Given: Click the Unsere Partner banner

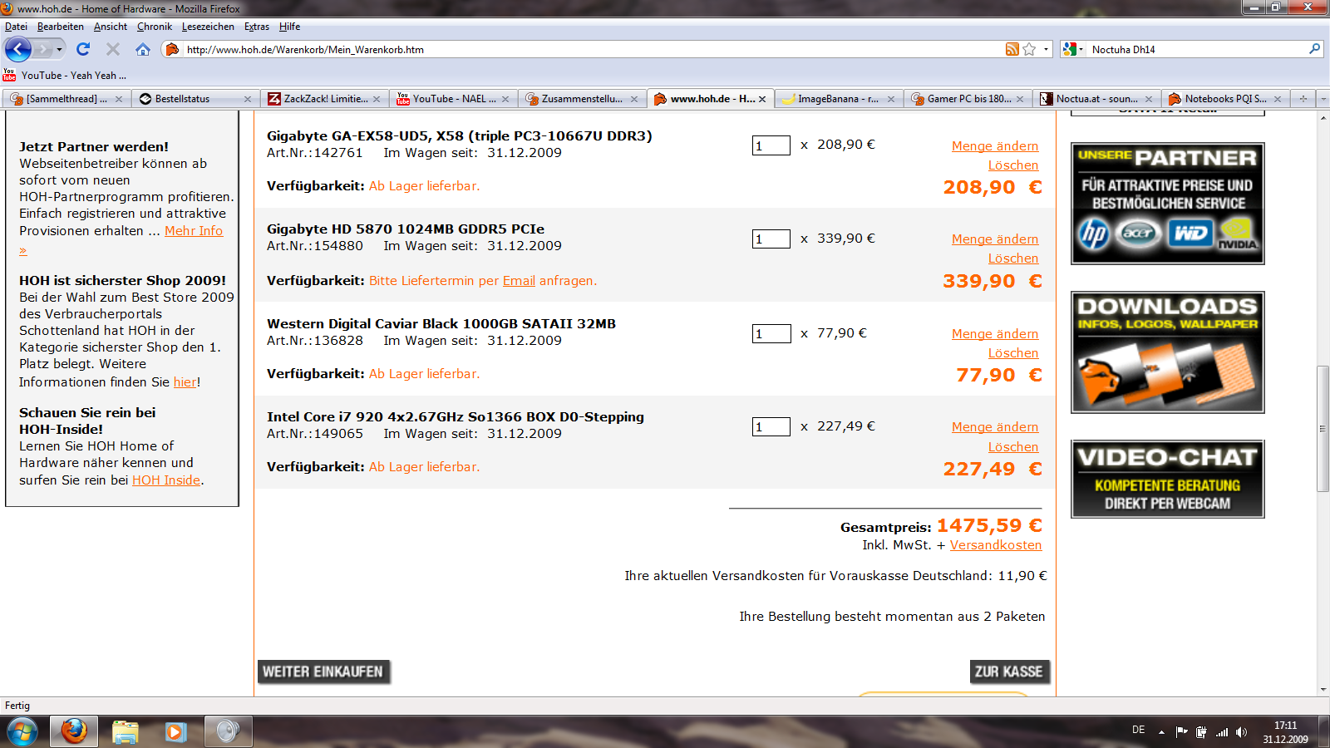Looking at the screenshot, I should (1168, 204).
